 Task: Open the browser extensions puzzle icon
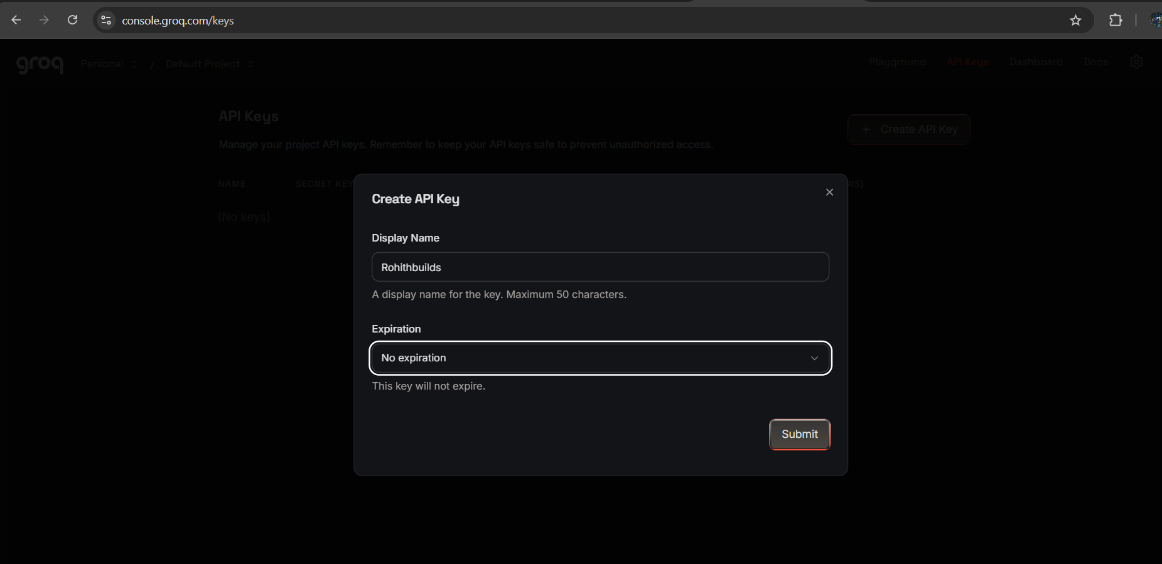[1116, 20]
